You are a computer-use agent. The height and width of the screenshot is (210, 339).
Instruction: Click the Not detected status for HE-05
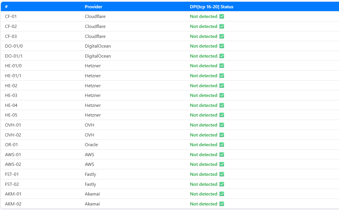[204, 115]
